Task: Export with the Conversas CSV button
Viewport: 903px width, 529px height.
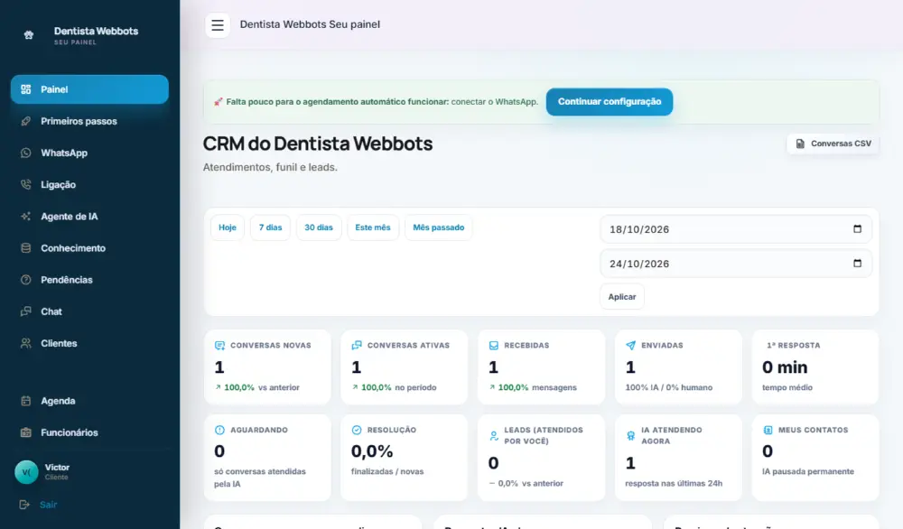Action: point(833,144)
